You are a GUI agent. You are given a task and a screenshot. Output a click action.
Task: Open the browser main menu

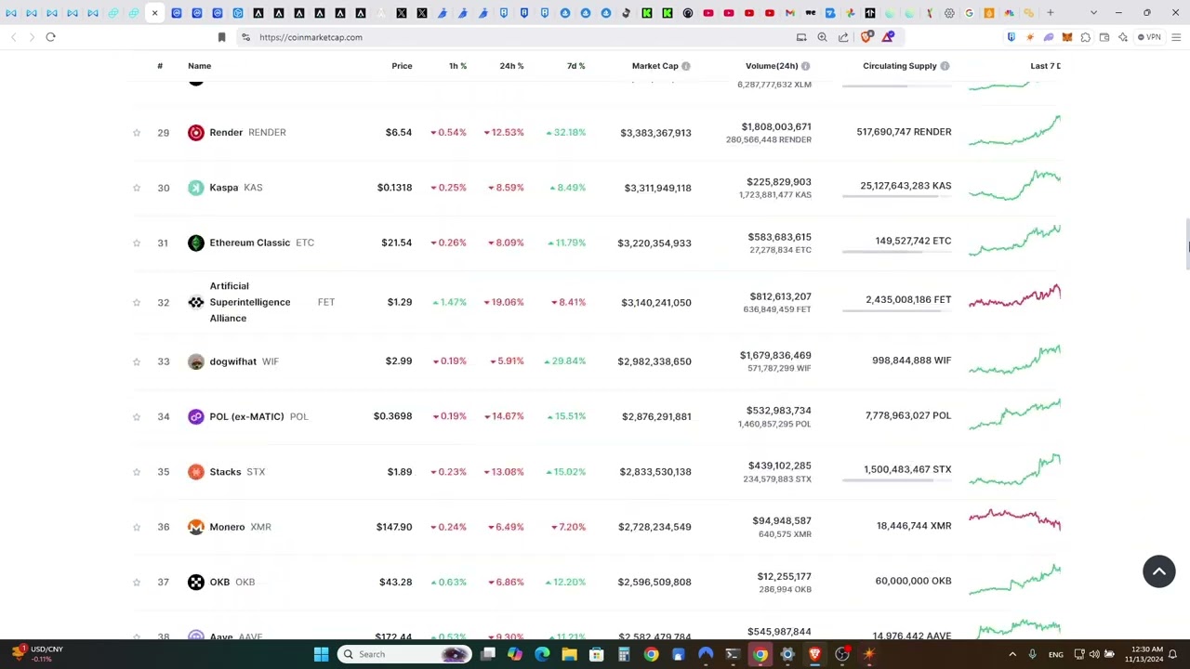1176,37
